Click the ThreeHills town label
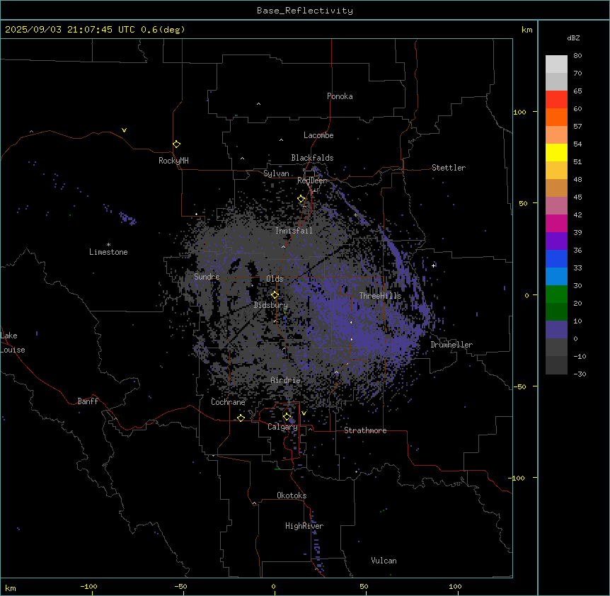610x596 pixels. [380, 296]
